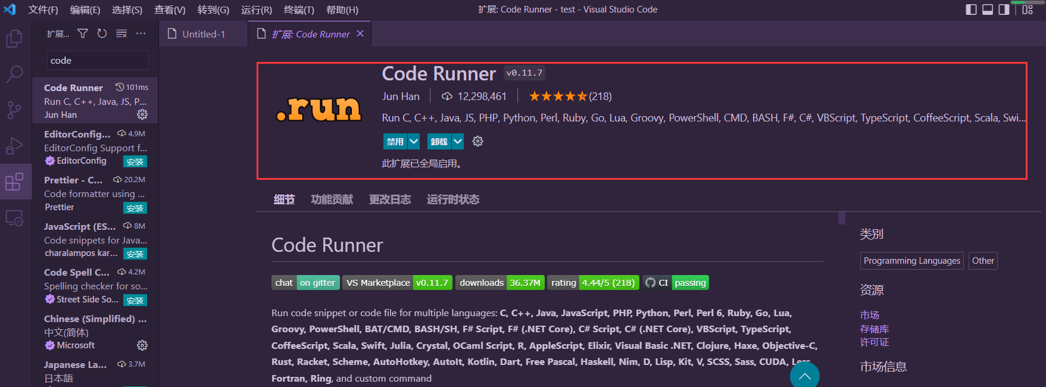Open customize layout icon

[x=1028, y=10]
